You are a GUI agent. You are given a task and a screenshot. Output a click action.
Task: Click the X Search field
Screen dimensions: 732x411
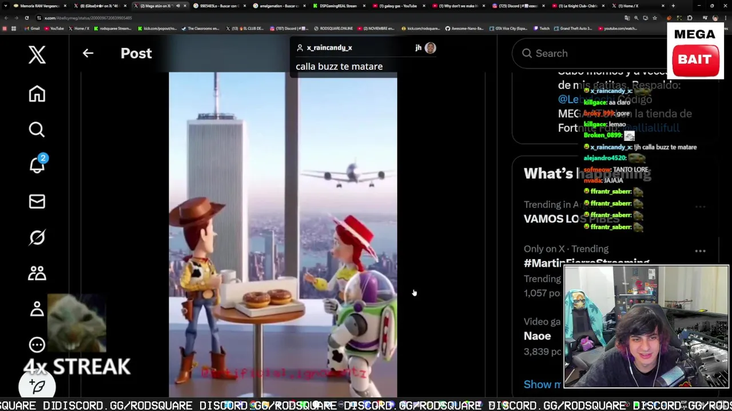click(589, 53)
